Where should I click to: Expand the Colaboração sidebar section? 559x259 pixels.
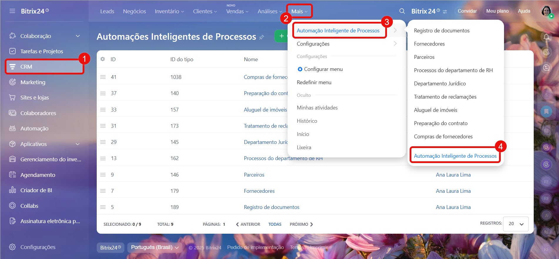78,36
